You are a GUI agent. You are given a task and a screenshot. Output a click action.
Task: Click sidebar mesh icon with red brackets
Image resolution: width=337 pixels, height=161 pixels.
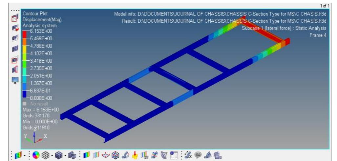click(15, 70)
